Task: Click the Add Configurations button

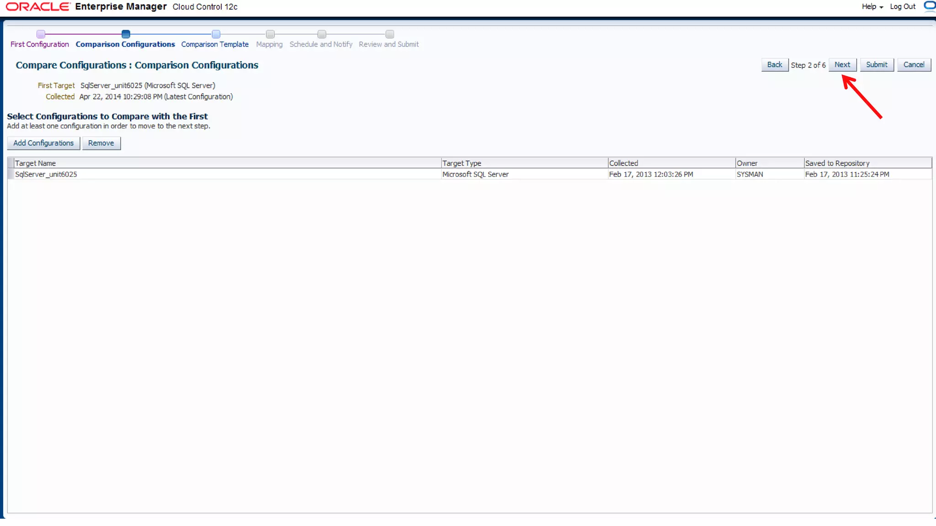Action: tap(43, 143)
